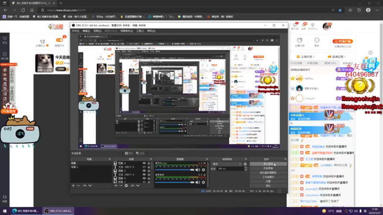Pop out the sources dock panel

click(x=151, y=159)
